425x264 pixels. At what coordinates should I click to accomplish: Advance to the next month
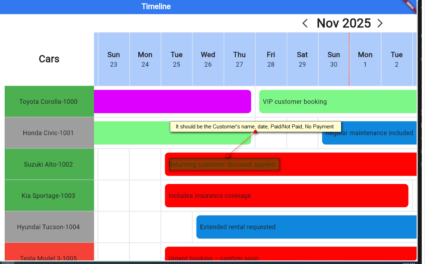(380, 24)
